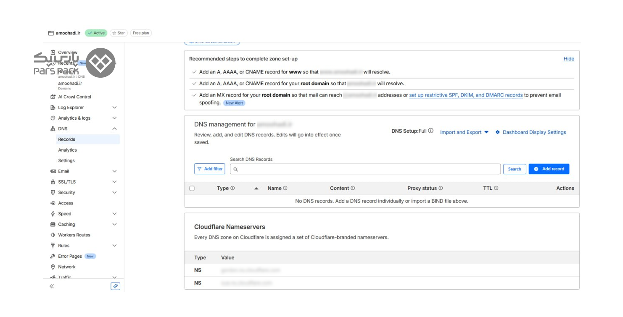Click the Add record button
This screenshot has height=317, width=623.
pos(549,169)
